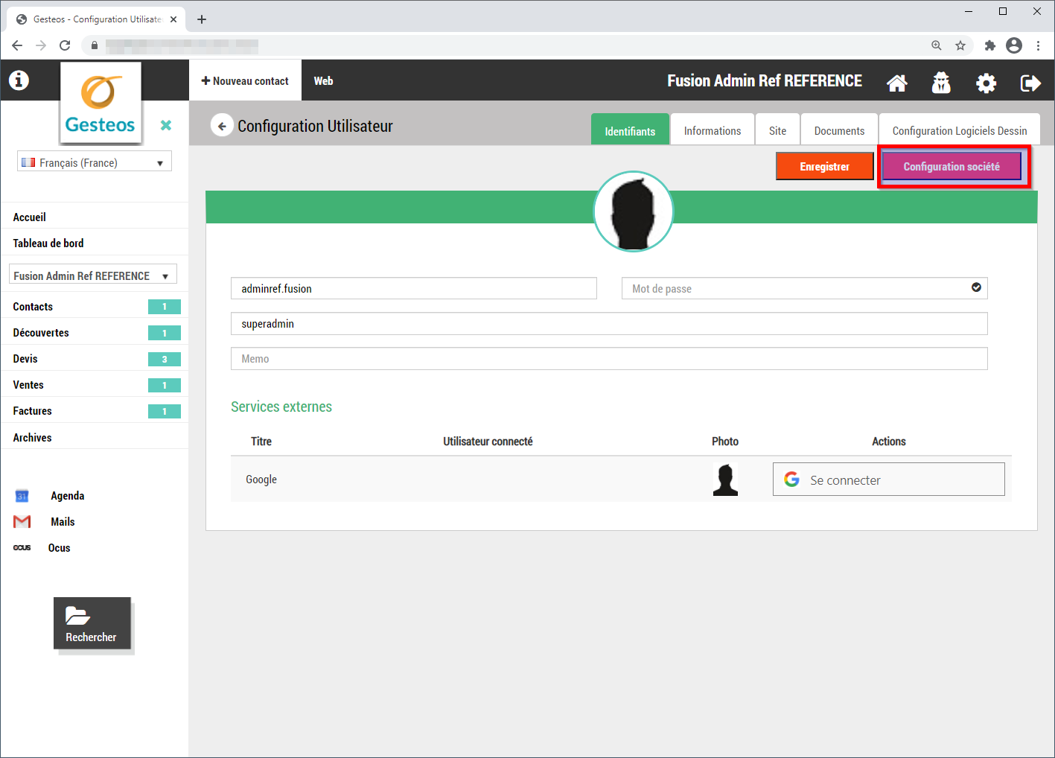Viewport: 1055px width, 758px height.
Task: Close sidebar with the teal X icon
Action: 166,125
